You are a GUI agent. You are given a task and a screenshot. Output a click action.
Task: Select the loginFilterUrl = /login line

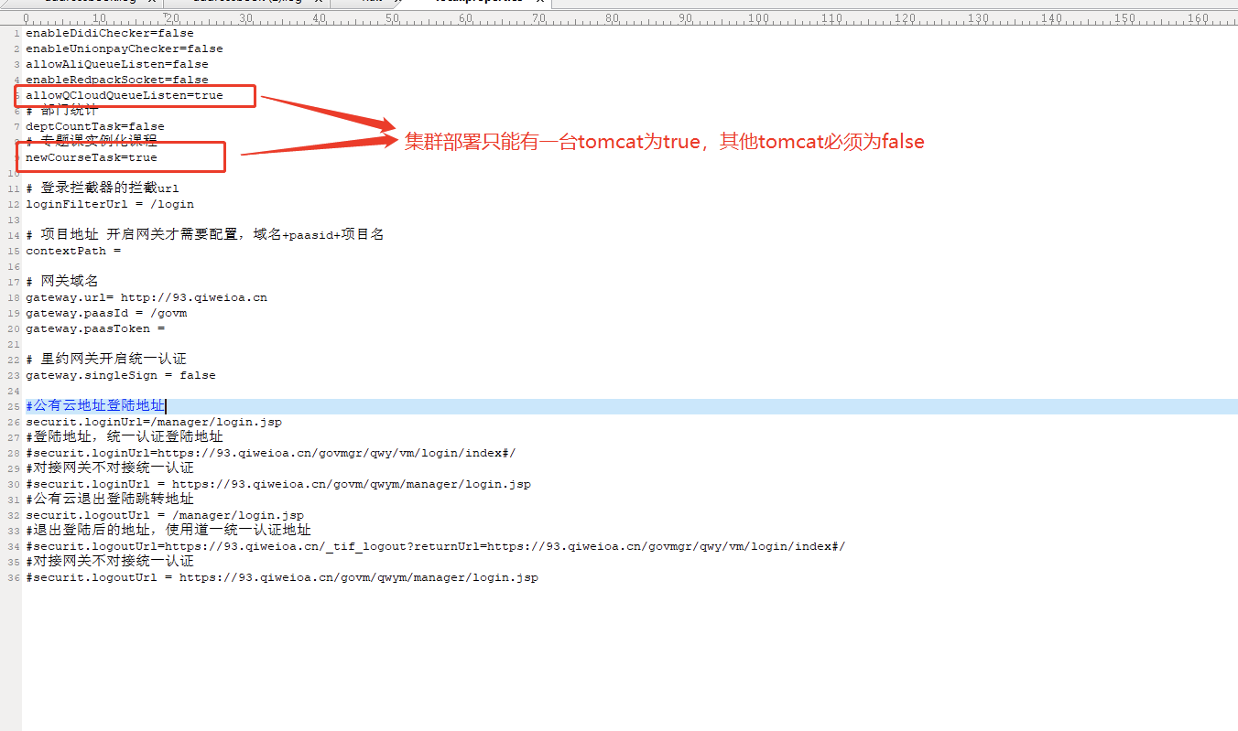[110, 204]
